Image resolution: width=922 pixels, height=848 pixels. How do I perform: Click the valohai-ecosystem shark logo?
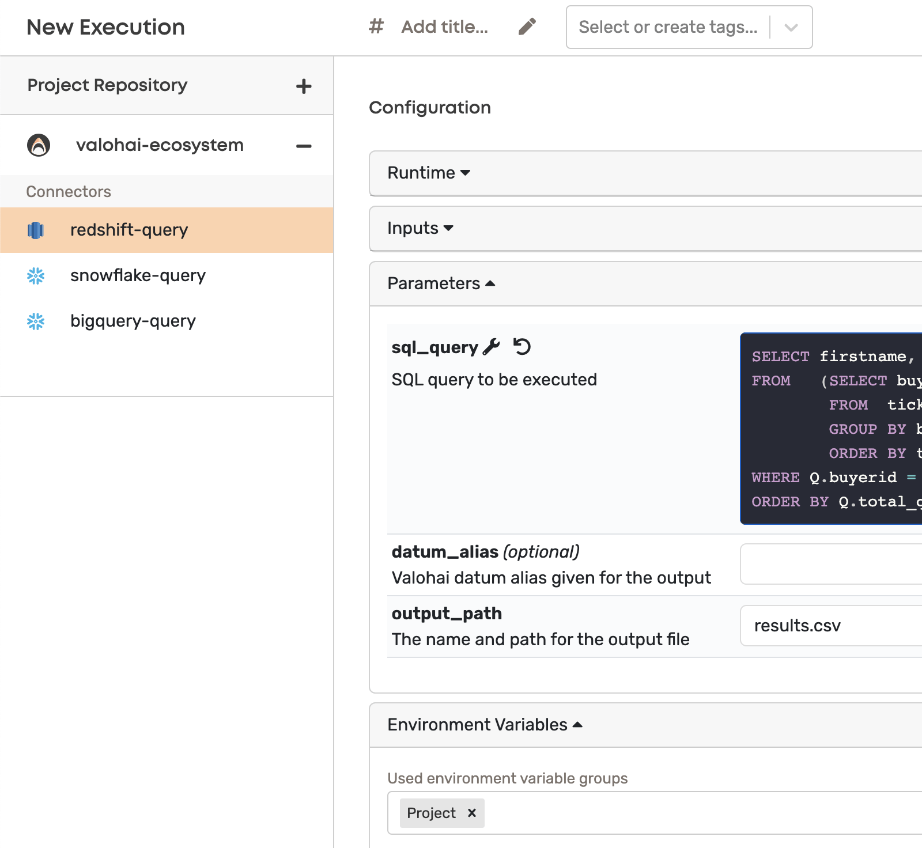click(39, 145)
